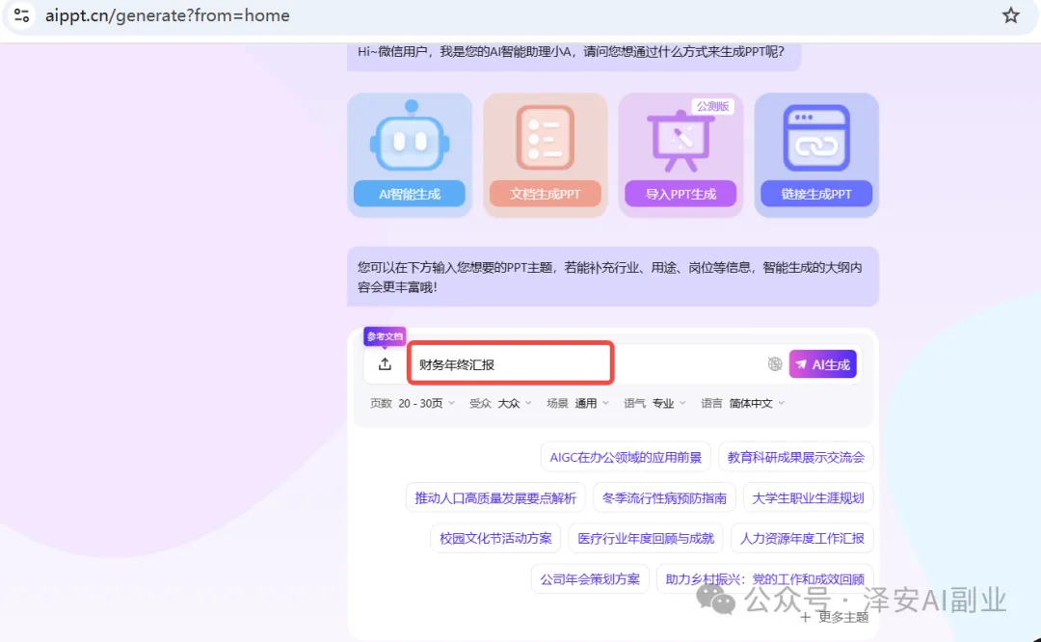Click the aippt.cn URL in address bar
Screen dimensions: 1041x642
(x=168, y=15)
